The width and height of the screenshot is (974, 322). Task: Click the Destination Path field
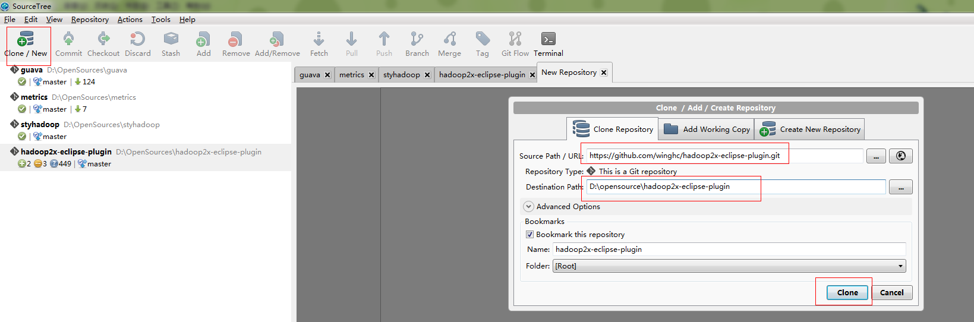pyautogui.click(x=736, y=187)
